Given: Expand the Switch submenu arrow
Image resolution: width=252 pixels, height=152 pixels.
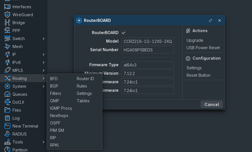Looking at the screenshot, I should (x=44, y=39).
